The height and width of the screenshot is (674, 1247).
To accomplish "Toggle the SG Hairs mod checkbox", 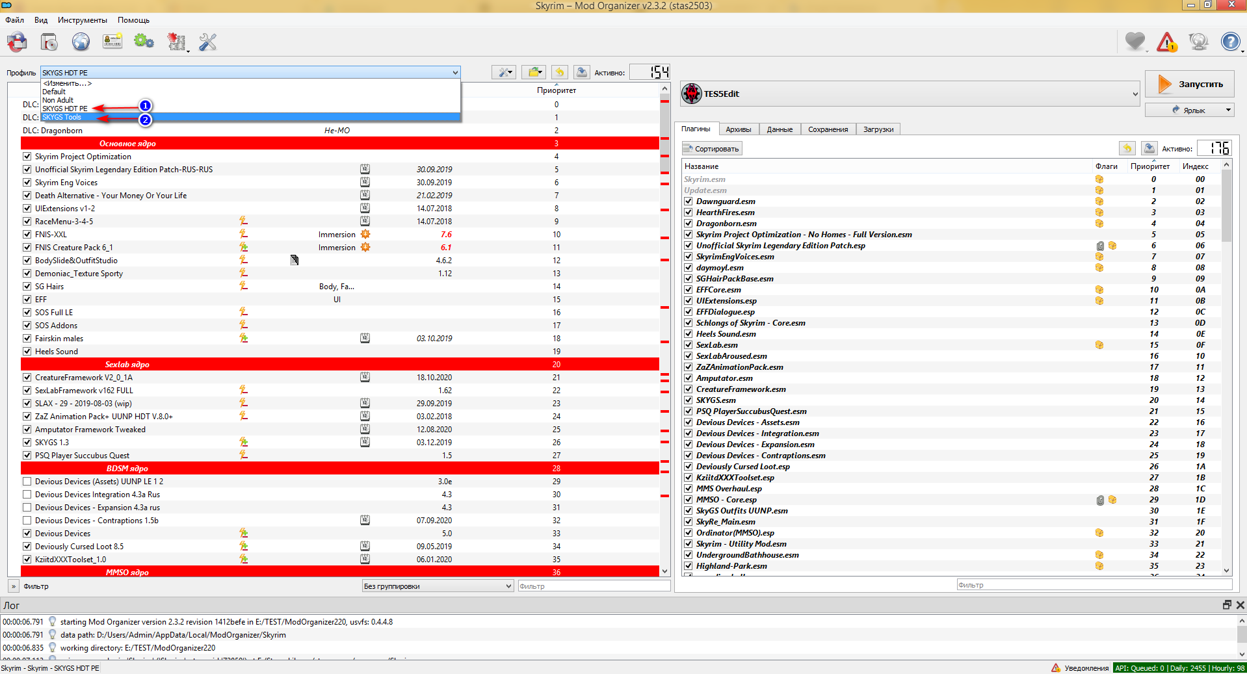I will [27, 286].
